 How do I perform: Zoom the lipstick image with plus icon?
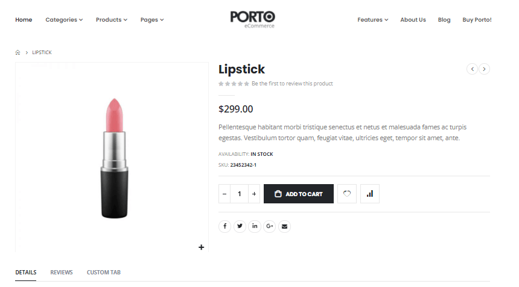coord(202,247)
